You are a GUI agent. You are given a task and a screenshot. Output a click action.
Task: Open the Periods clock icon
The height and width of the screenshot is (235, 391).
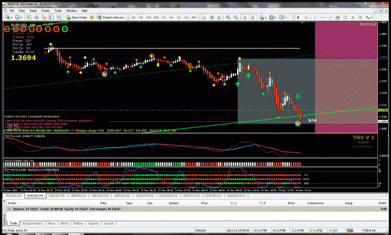pos(272,17)
